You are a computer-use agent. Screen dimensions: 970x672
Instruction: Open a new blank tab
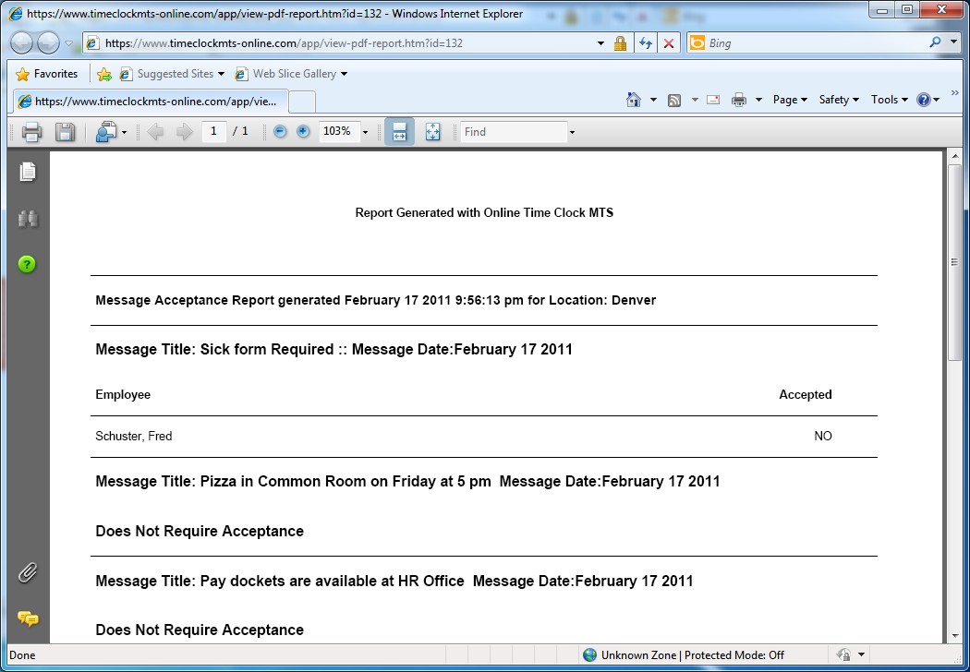tap(302, 102)
